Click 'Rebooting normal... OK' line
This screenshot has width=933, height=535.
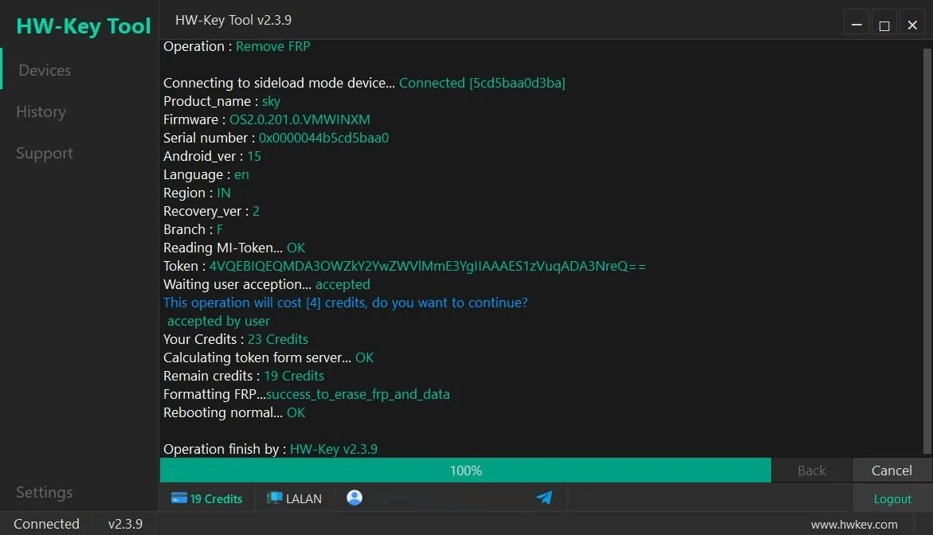(x=234, y=412)
